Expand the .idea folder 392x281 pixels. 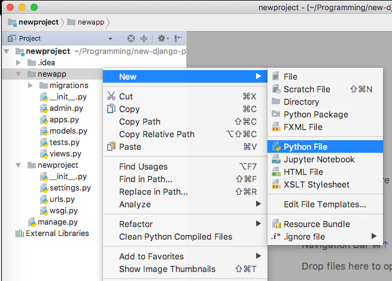19,63
